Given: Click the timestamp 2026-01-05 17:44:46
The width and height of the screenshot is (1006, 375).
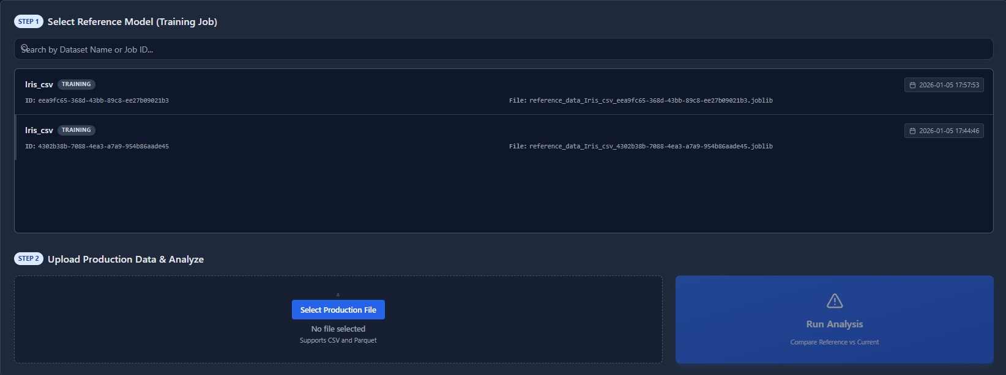Looking at the screenshot, I should tap(948, 131).
